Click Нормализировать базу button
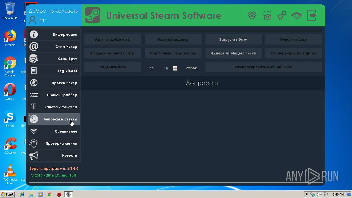 click(x=112, y=53)
